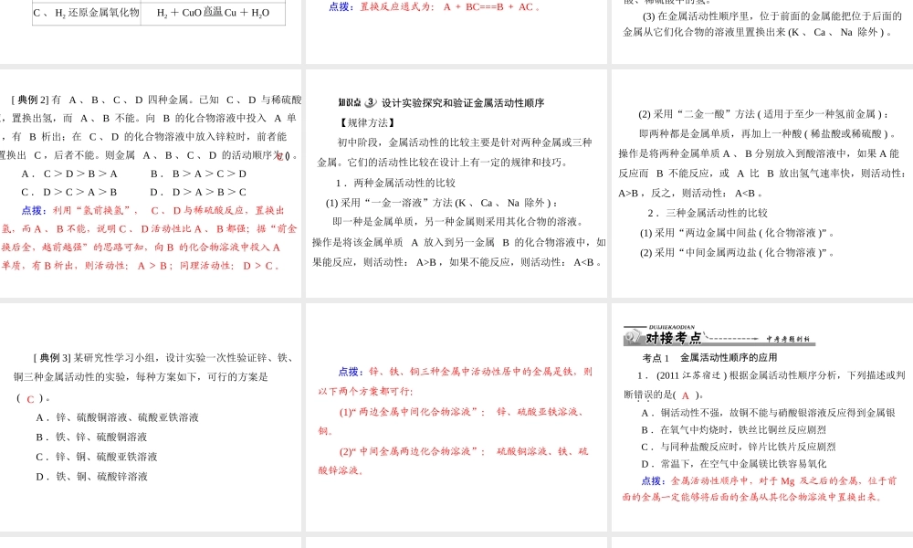The width and height of the screenshot is (913, 548).
Task: Open the 对接考点 slide thumbnail
Action: [x=762, y=417]
